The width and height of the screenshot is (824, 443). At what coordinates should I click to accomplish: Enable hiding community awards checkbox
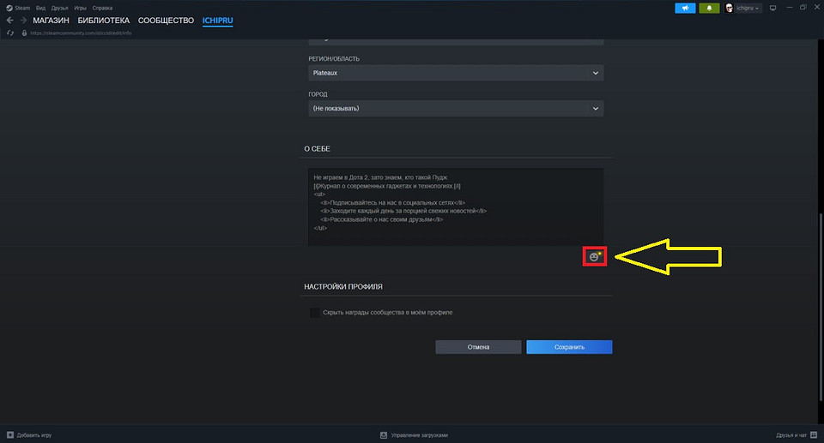[x=315, y=313]
